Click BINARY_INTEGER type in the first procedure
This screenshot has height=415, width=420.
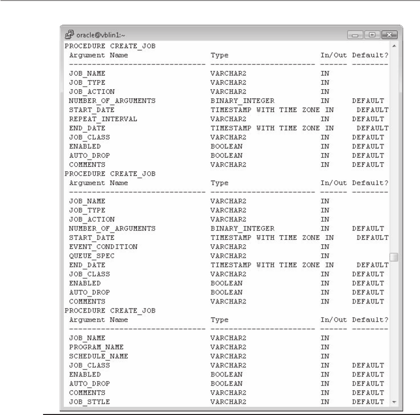pyautogui.click(x=242, y=101)
